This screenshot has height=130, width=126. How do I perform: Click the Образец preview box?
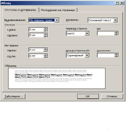(57, 78)
